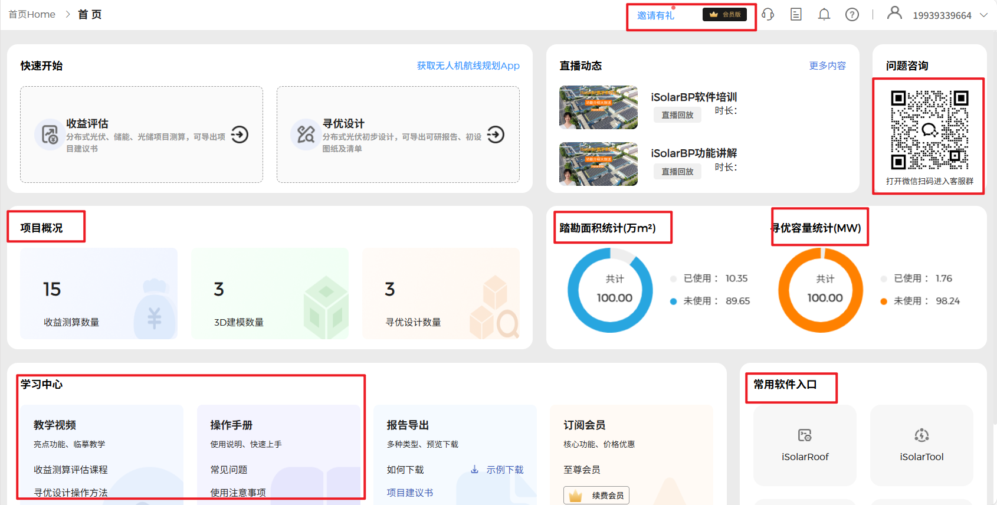Screen dimensions: 997x505
Task: Click the arrow icon on 收益评估 card
Action: (240, 135)
